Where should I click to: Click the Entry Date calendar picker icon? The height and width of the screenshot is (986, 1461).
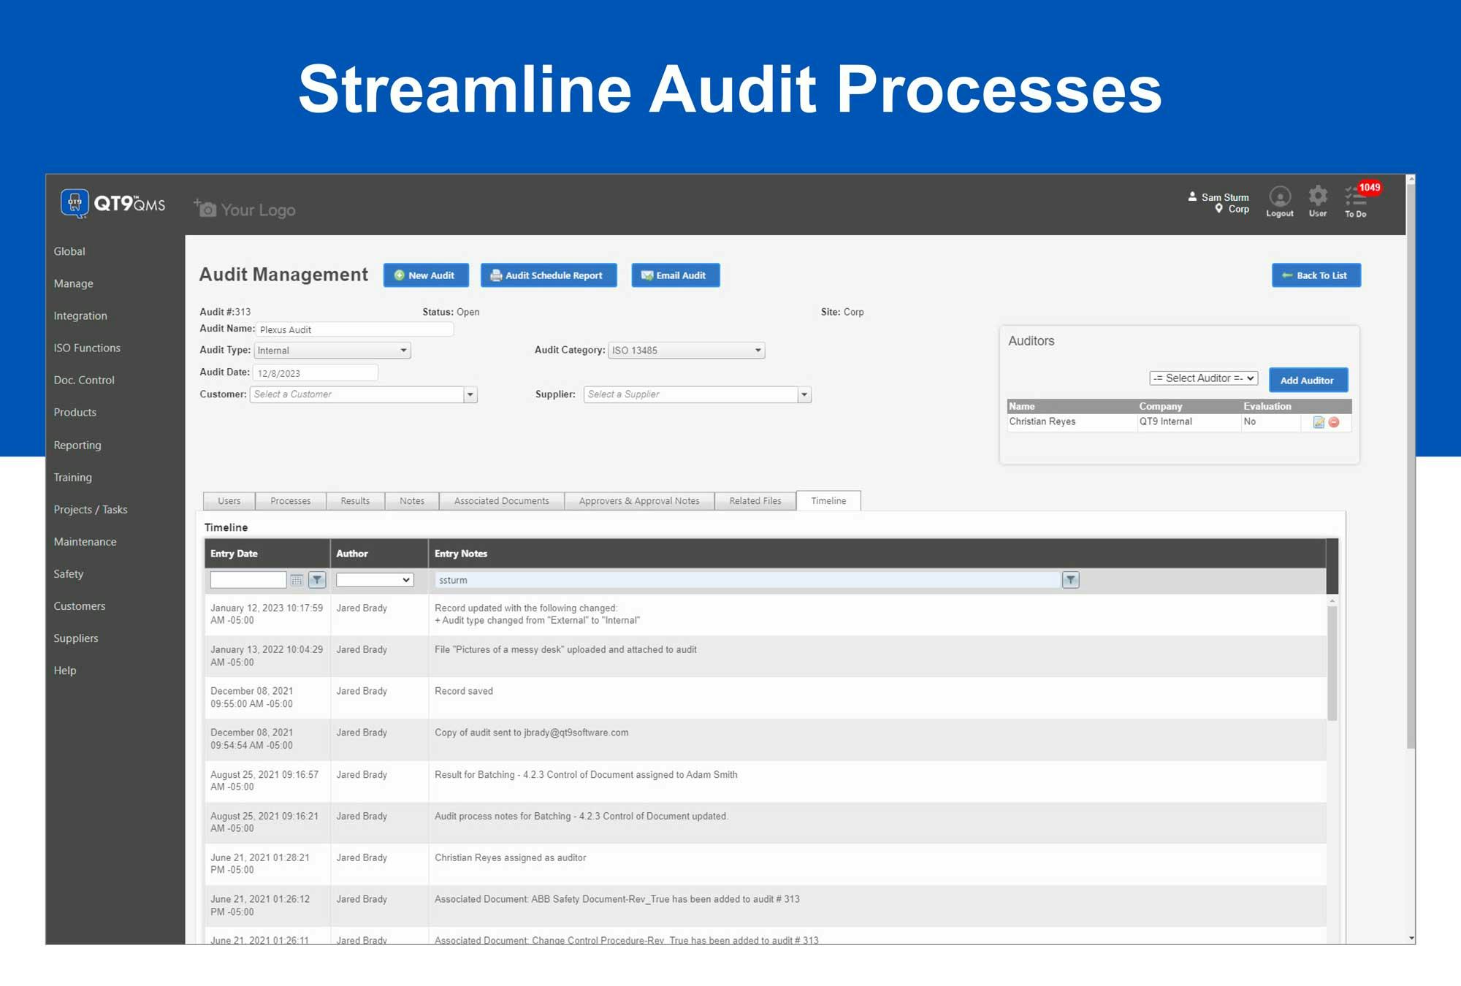(x=297, y=580)
